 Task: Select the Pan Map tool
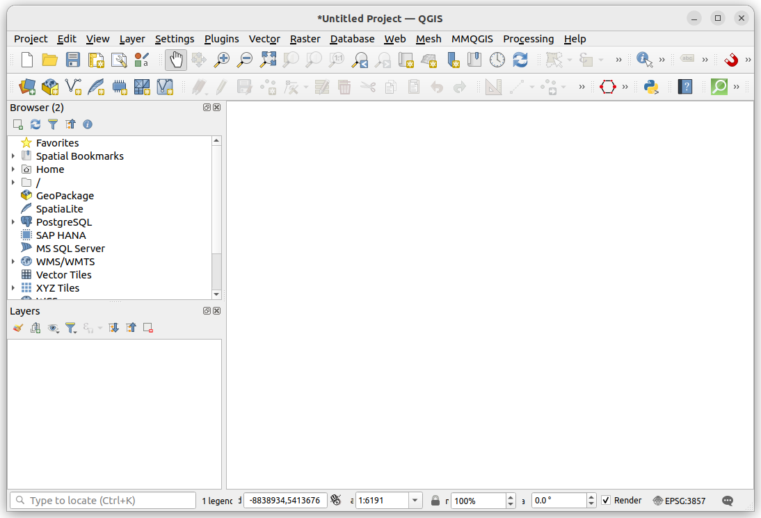tap(175, 60)
